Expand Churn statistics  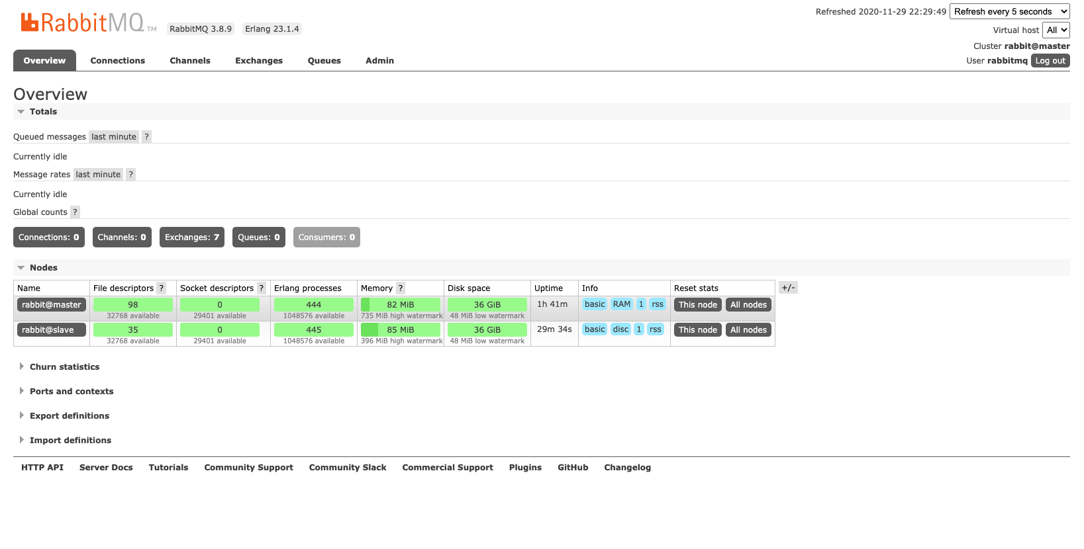[x=64, y=367]
